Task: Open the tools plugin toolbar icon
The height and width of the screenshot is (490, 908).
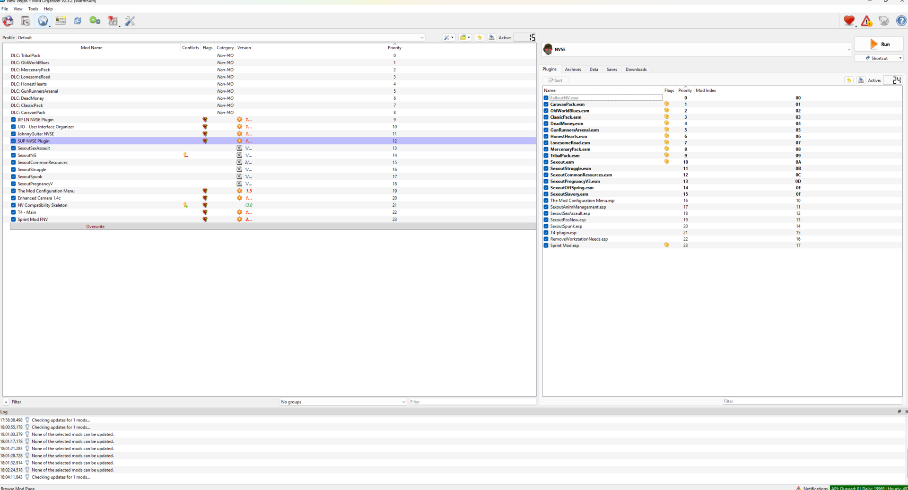Action: pyautogui.click(x=113, y=21)
